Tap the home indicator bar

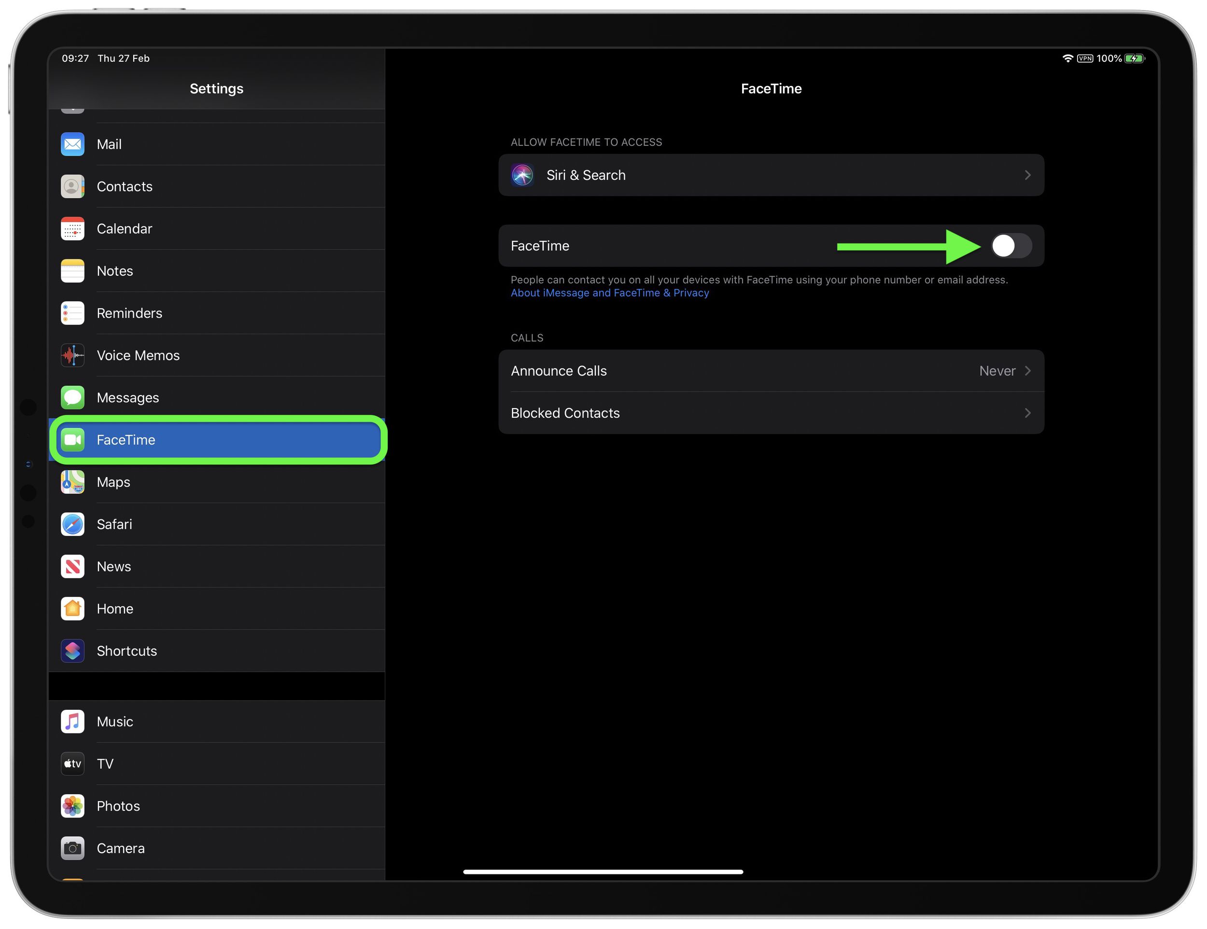[603, 872]
